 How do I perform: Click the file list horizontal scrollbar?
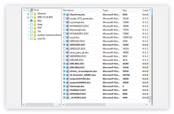tap(106, 105)
